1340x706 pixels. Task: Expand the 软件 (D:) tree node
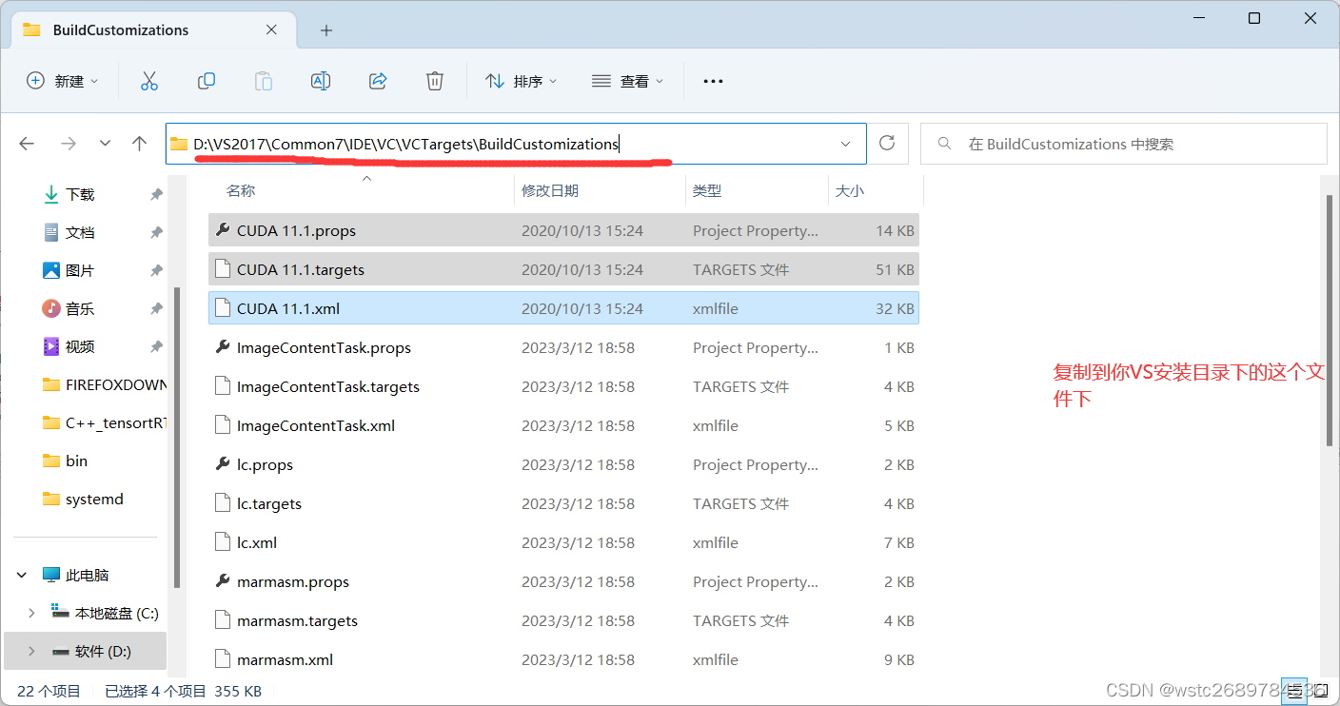tap(31, 652)
